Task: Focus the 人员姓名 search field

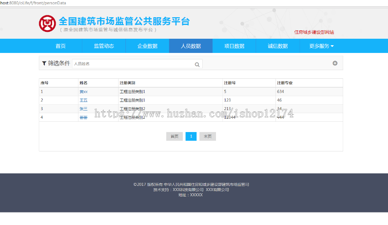Action: [138, 64]
